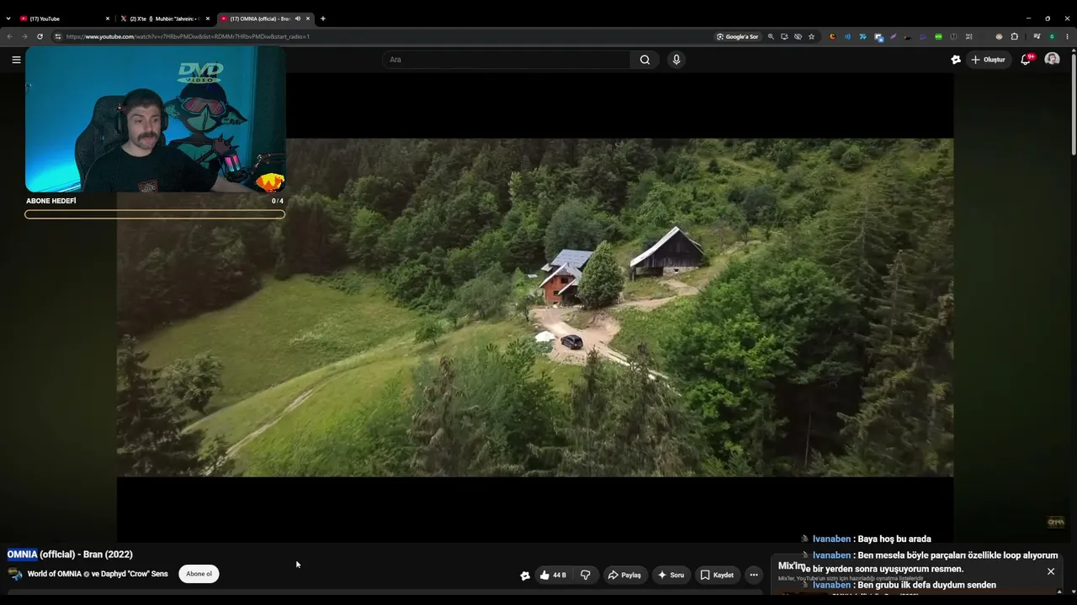Focus the YouTube Ara search field
The image size is (1077, 605).
coord(507,60)
